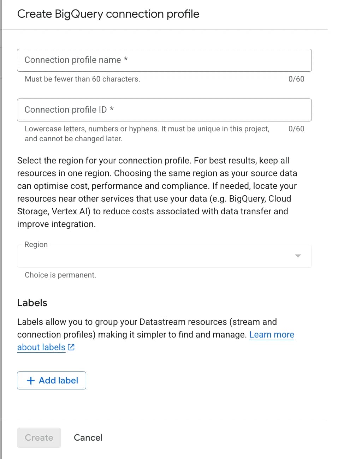Click inside the empty Region field
This screenshot has height=459, width=344.
(x=141, y=257)
